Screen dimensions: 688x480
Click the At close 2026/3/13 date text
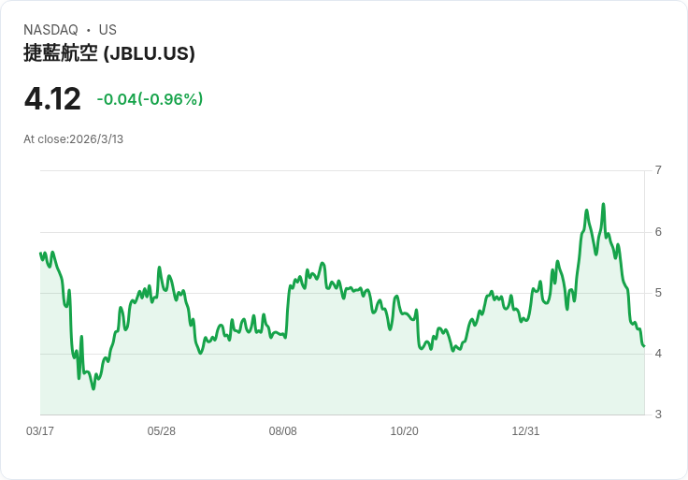click(x=73, y=139)
